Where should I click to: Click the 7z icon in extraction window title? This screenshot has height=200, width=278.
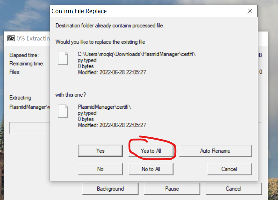11,38
